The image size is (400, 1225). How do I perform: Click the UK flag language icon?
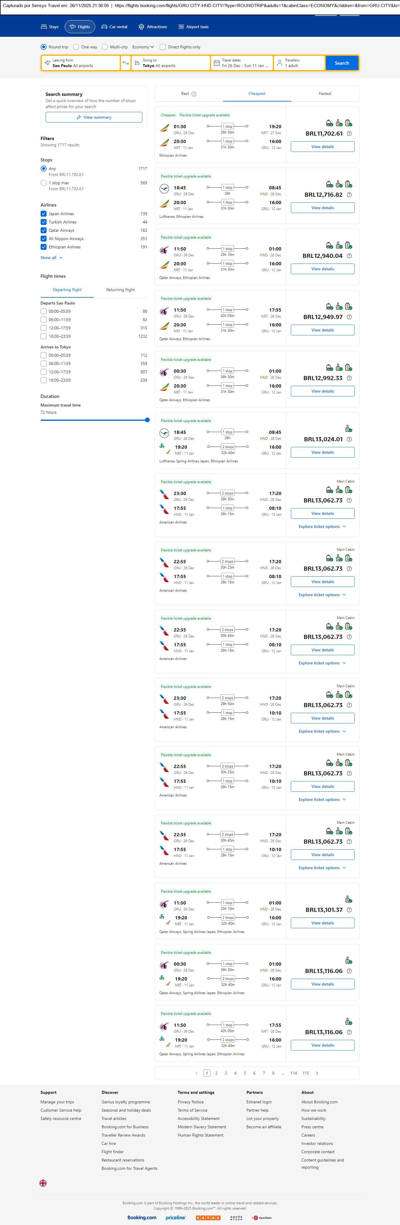pos(43,1183)
